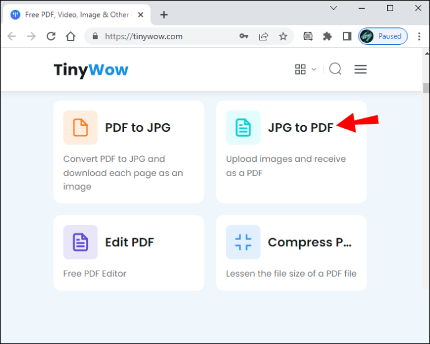Screen dimensions: 430x344
Task: Click the screenshot capture extension icon
Action: point(308,36)
